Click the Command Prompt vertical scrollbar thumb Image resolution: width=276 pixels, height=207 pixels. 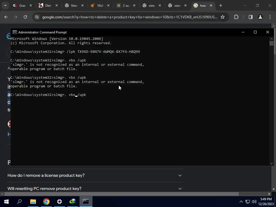[271, 43]
